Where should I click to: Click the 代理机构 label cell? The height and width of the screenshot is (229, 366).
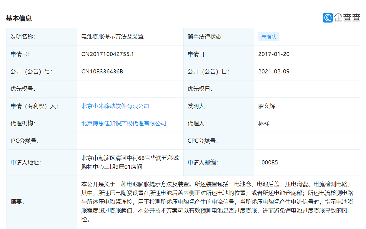42,124
